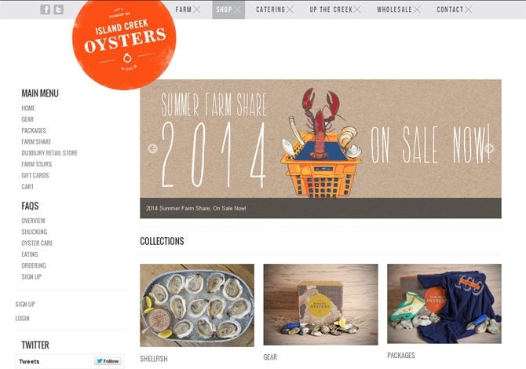Click the Summer Farm Share banner
This screenshot has height=369, width=526.
click(320, 148)
